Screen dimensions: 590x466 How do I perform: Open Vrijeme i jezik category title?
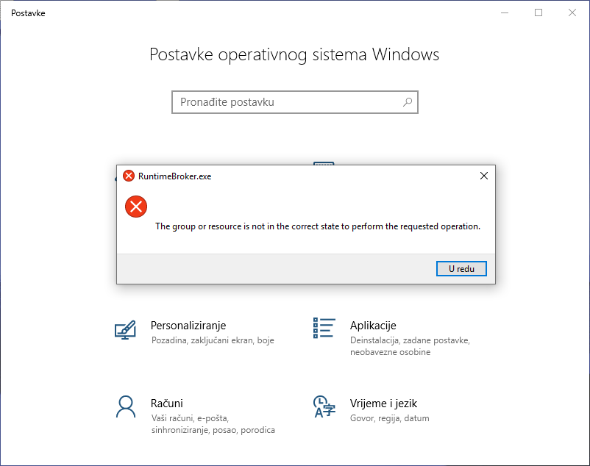coord(383,403)
